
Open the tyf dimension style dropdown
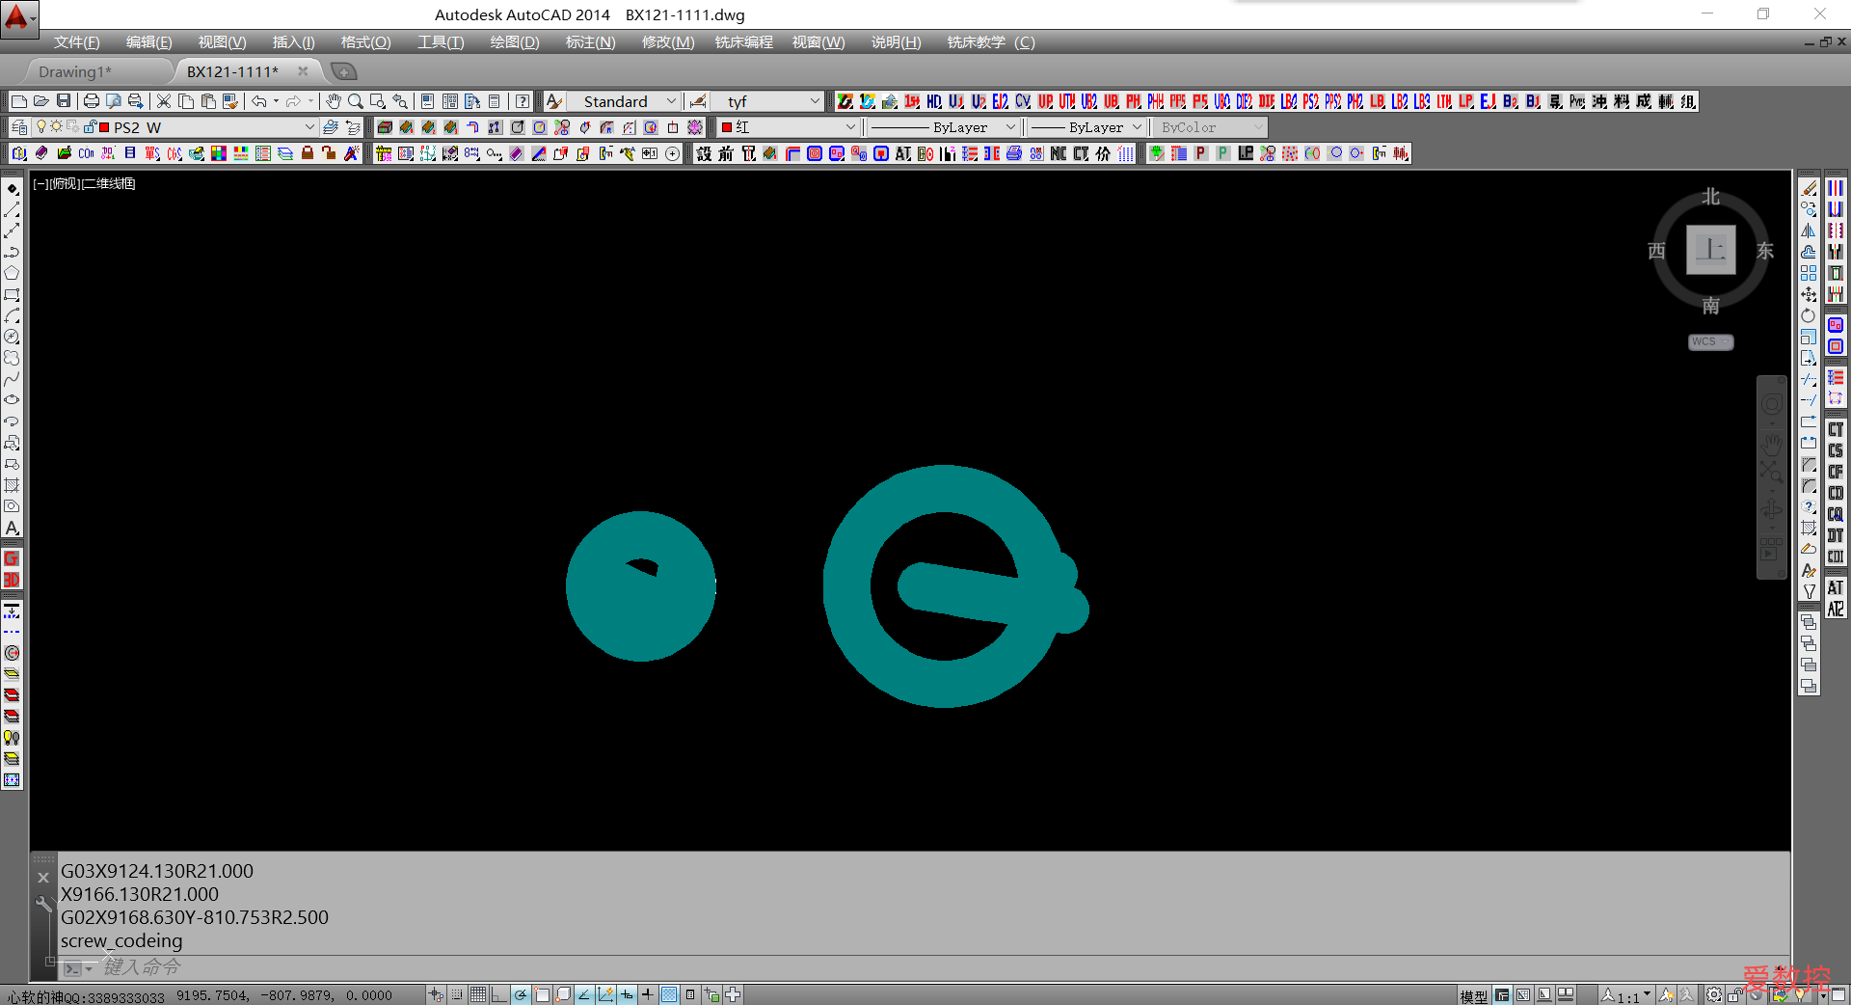point(768,101)
